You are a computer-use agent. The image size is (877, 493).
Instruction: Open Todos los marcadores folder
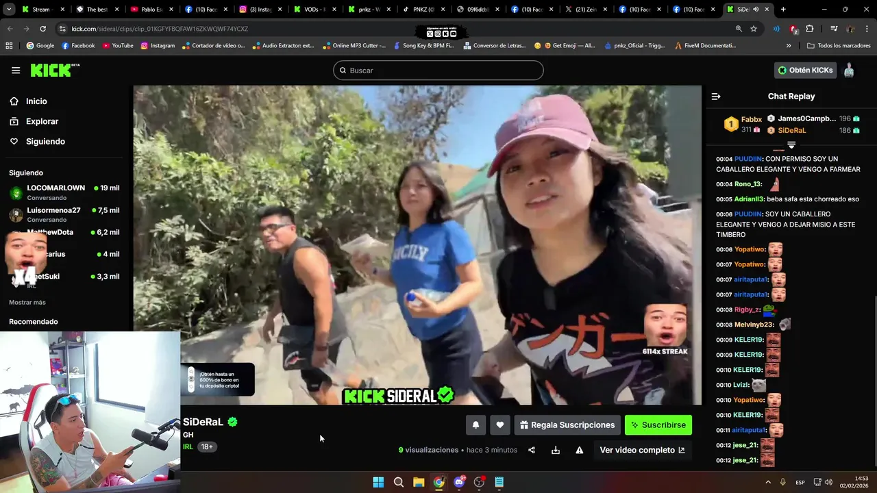(x=839, y=46)
